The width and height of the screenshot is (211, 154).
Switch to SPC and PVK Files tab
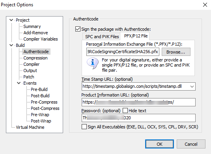click(102, 37)
